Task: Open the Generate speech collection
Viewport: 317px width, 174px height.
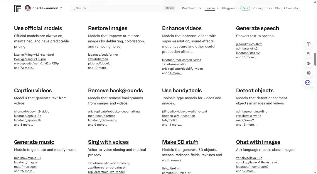Action: (257, 28)
